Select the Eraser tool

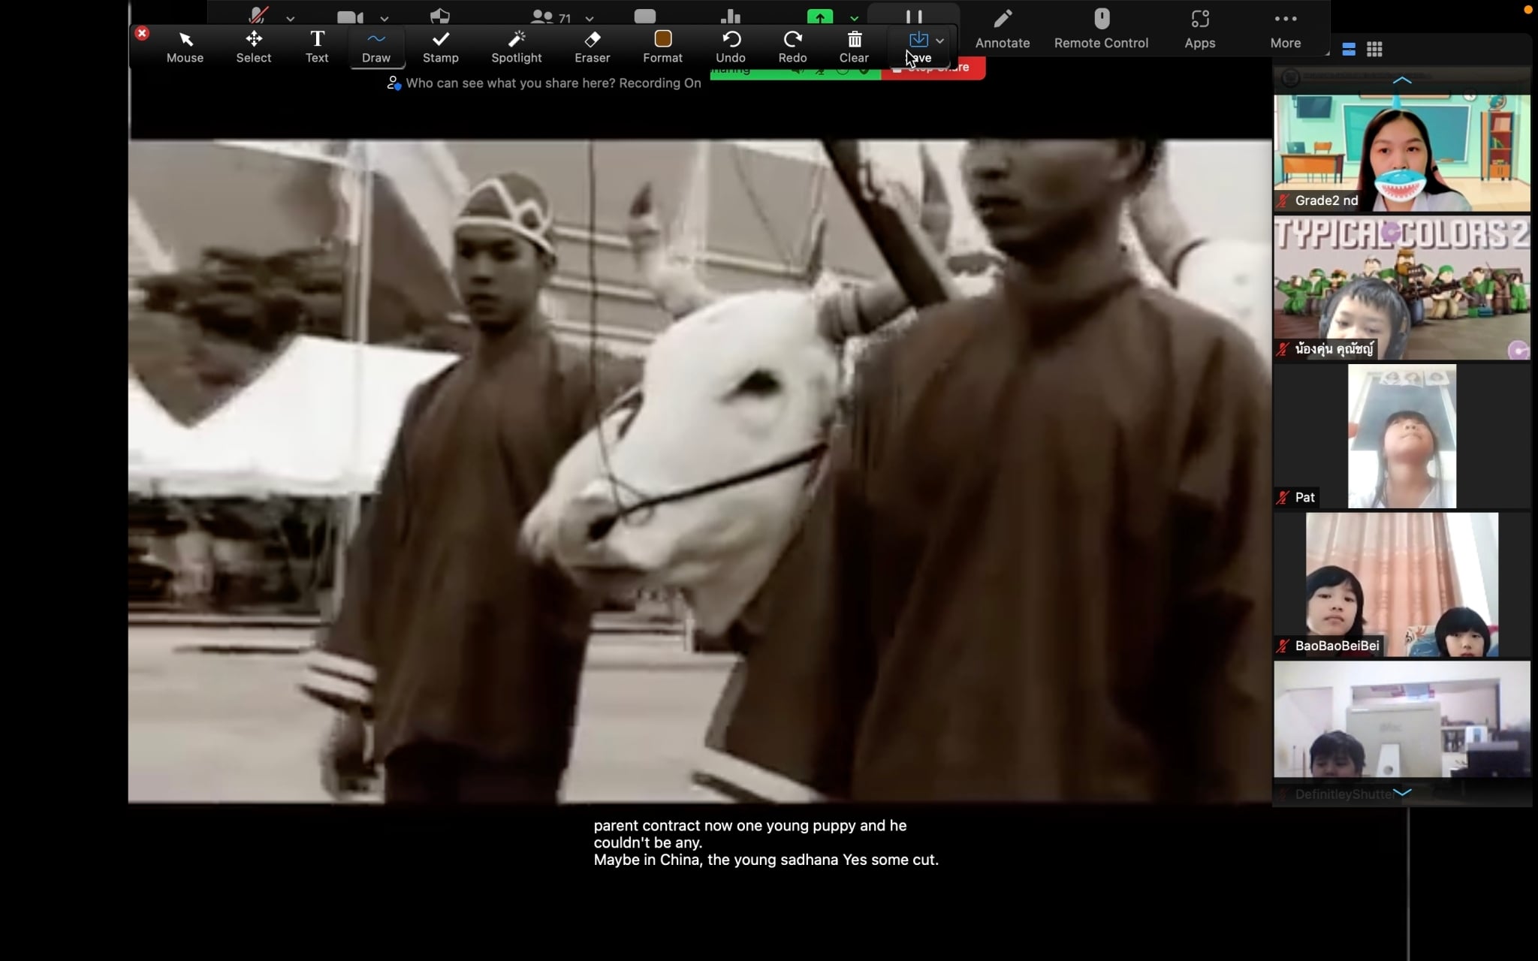(x=592, y=46)
